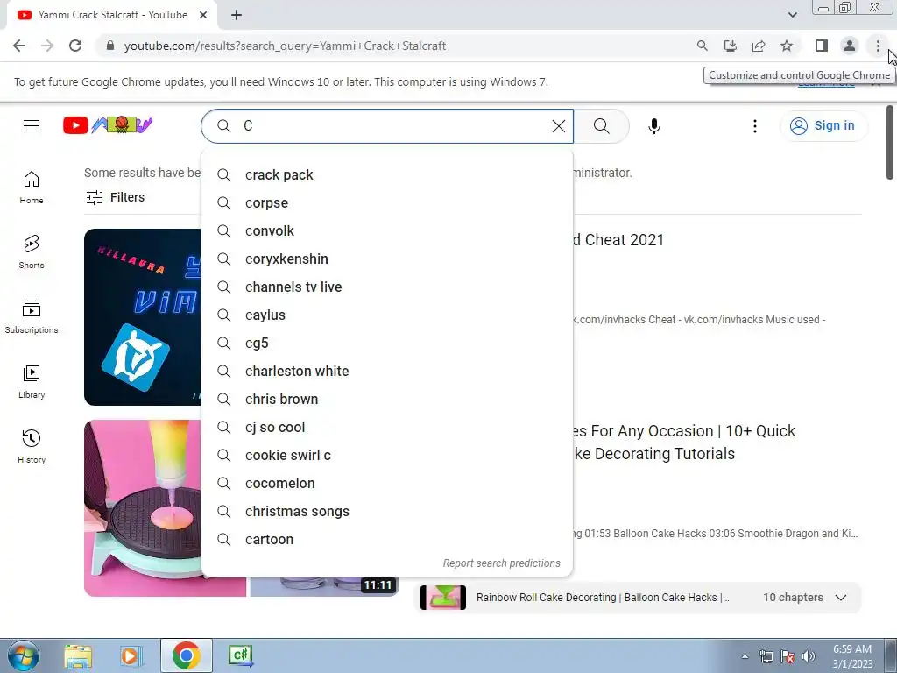The image size is (897, 673).
Task: Open Chrome's three-dot customize menu
Action: coord(878,46)
